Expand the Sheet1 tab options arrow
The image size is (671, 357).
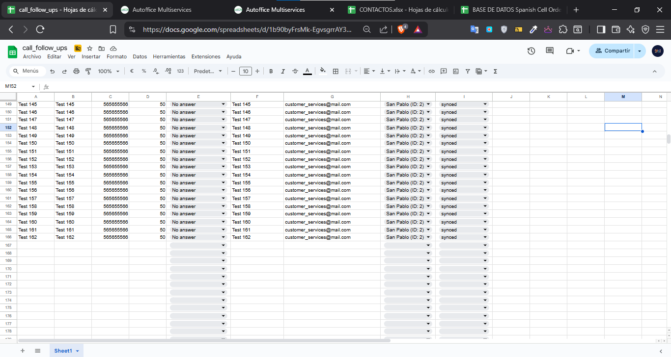point(78,351)
